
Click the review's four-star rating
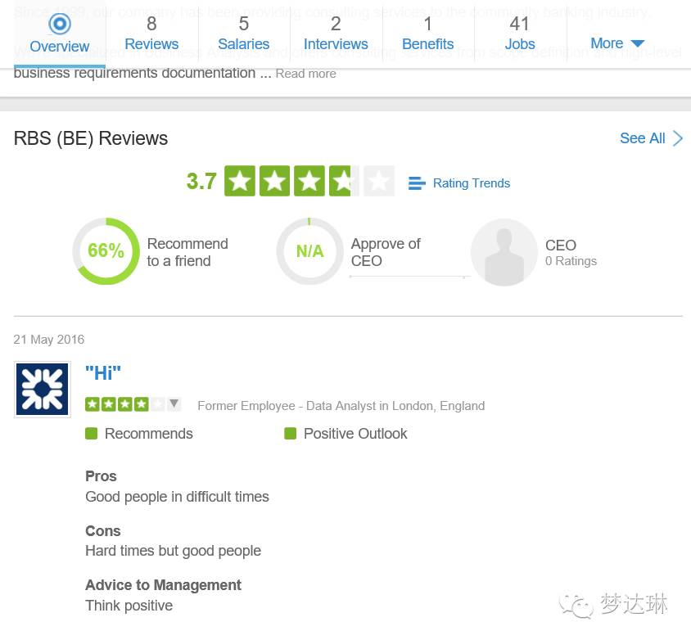click(x=124, y=404)
